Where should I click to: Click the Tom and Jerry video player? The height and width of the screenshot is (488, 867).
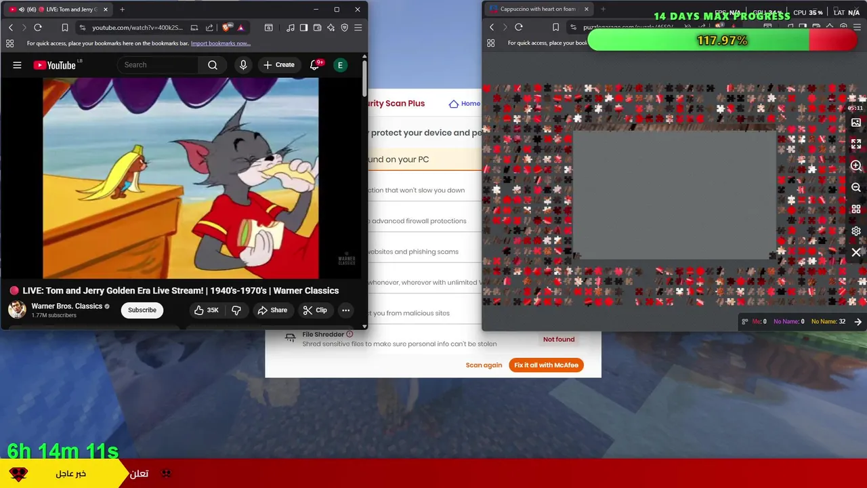181,178
